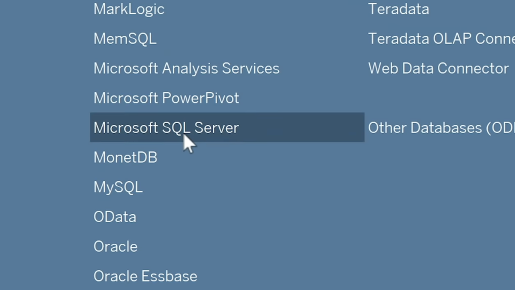Click Teradata OLAP Connector

[x=441, y=39]
